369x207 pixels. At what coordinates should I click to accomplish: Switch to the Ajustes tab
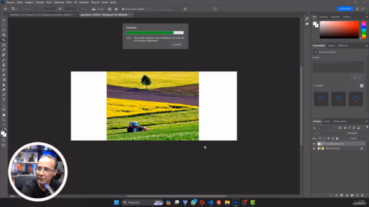(331, 45)
